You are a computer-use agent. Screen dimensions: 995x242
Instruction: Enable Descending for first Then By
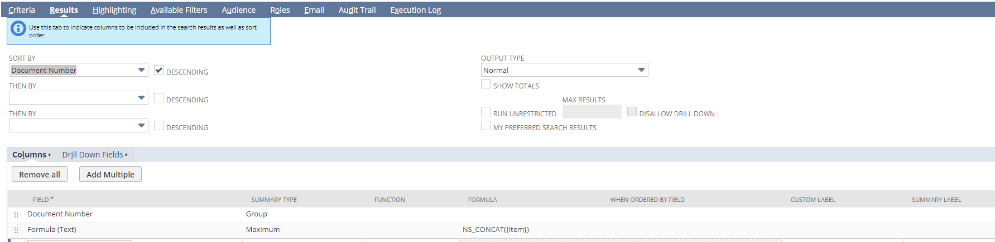coord(159,98)
